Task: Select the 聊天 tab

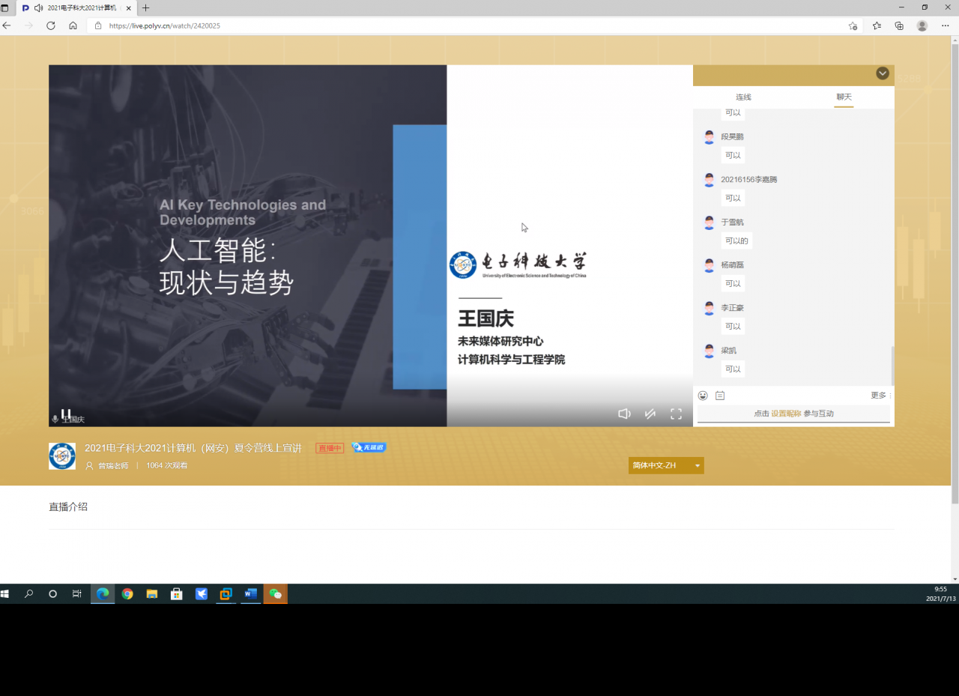Action: point(844,97)
